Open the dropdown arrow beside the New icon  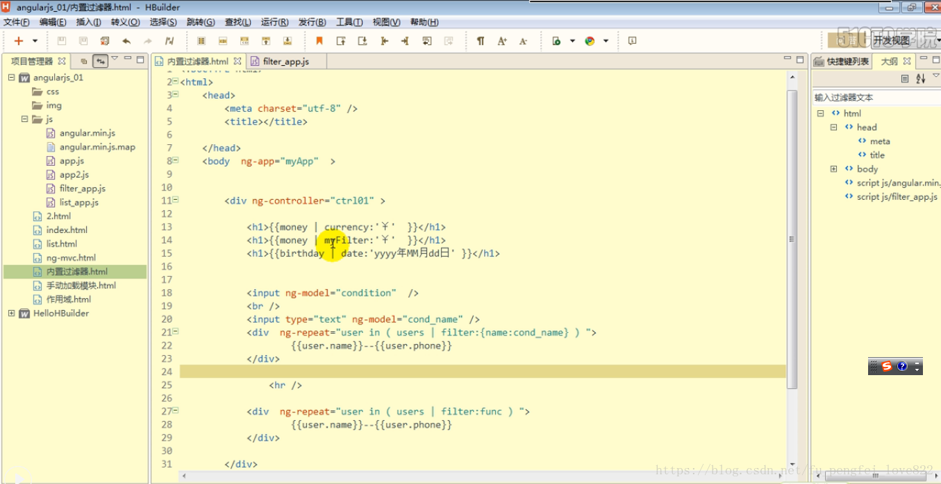pos(35,41)
